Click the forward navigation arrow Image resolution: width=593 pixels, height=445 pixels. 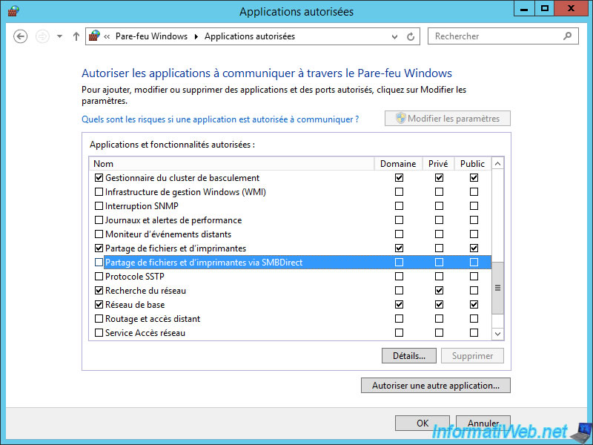(x=42, y=36)
